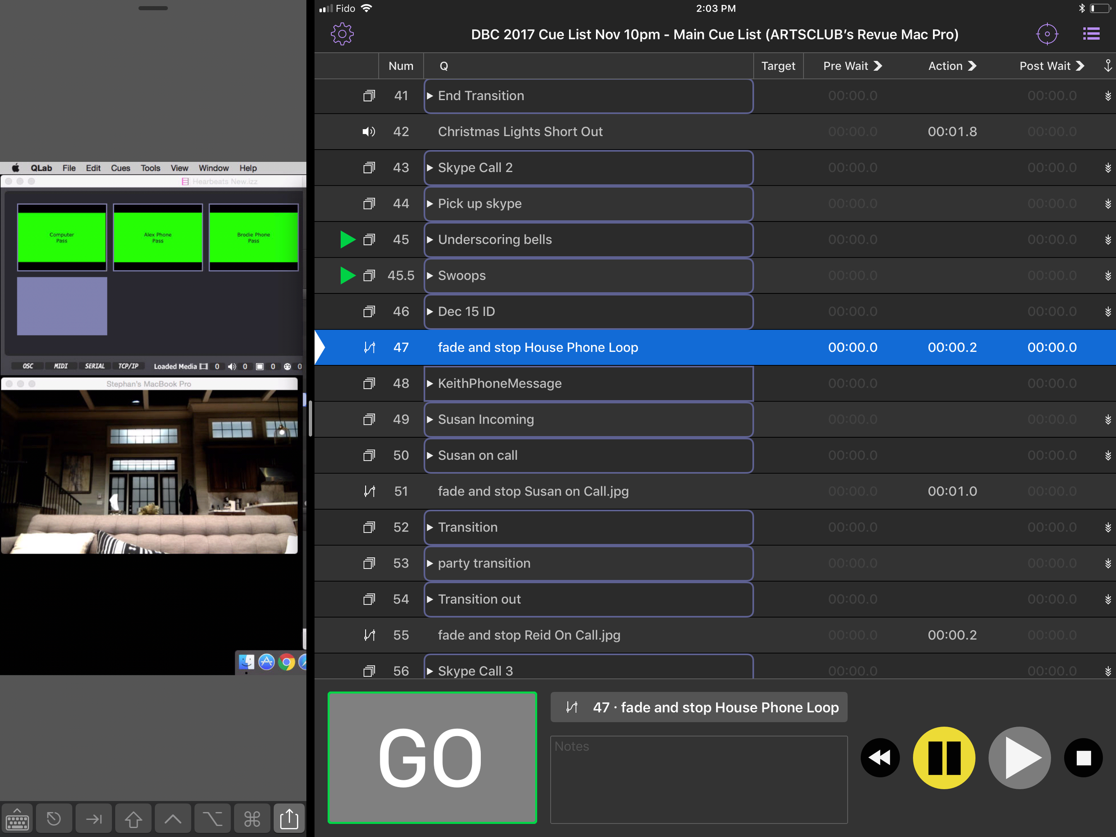This screenshot has width=1116, height=837.
Task: Open the Tools menu in QLab
Action: pyautogui.click(x=150, y=168)
